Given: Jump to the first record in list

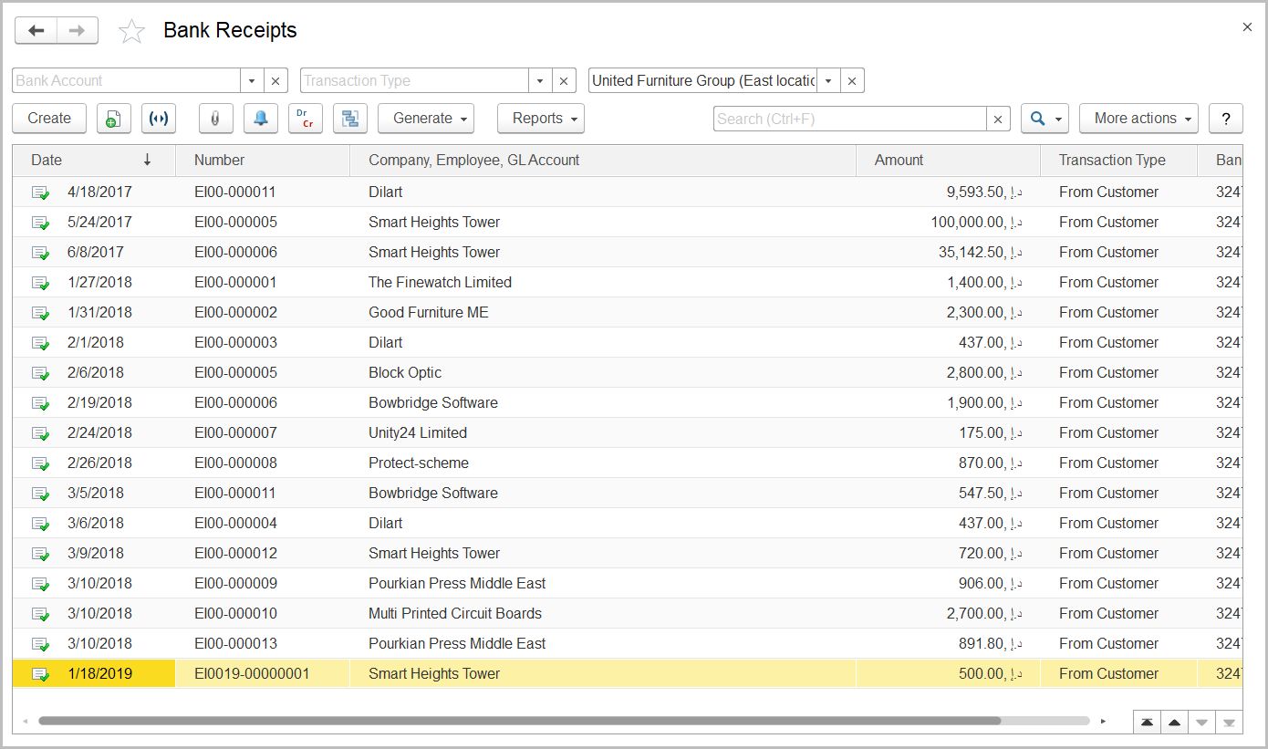Looking at the screenshot, I should 1147,722.
